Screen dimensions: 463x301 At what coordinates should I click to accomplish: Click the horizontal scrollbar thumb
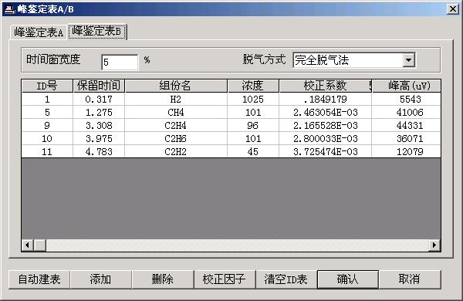pos(40,245)
